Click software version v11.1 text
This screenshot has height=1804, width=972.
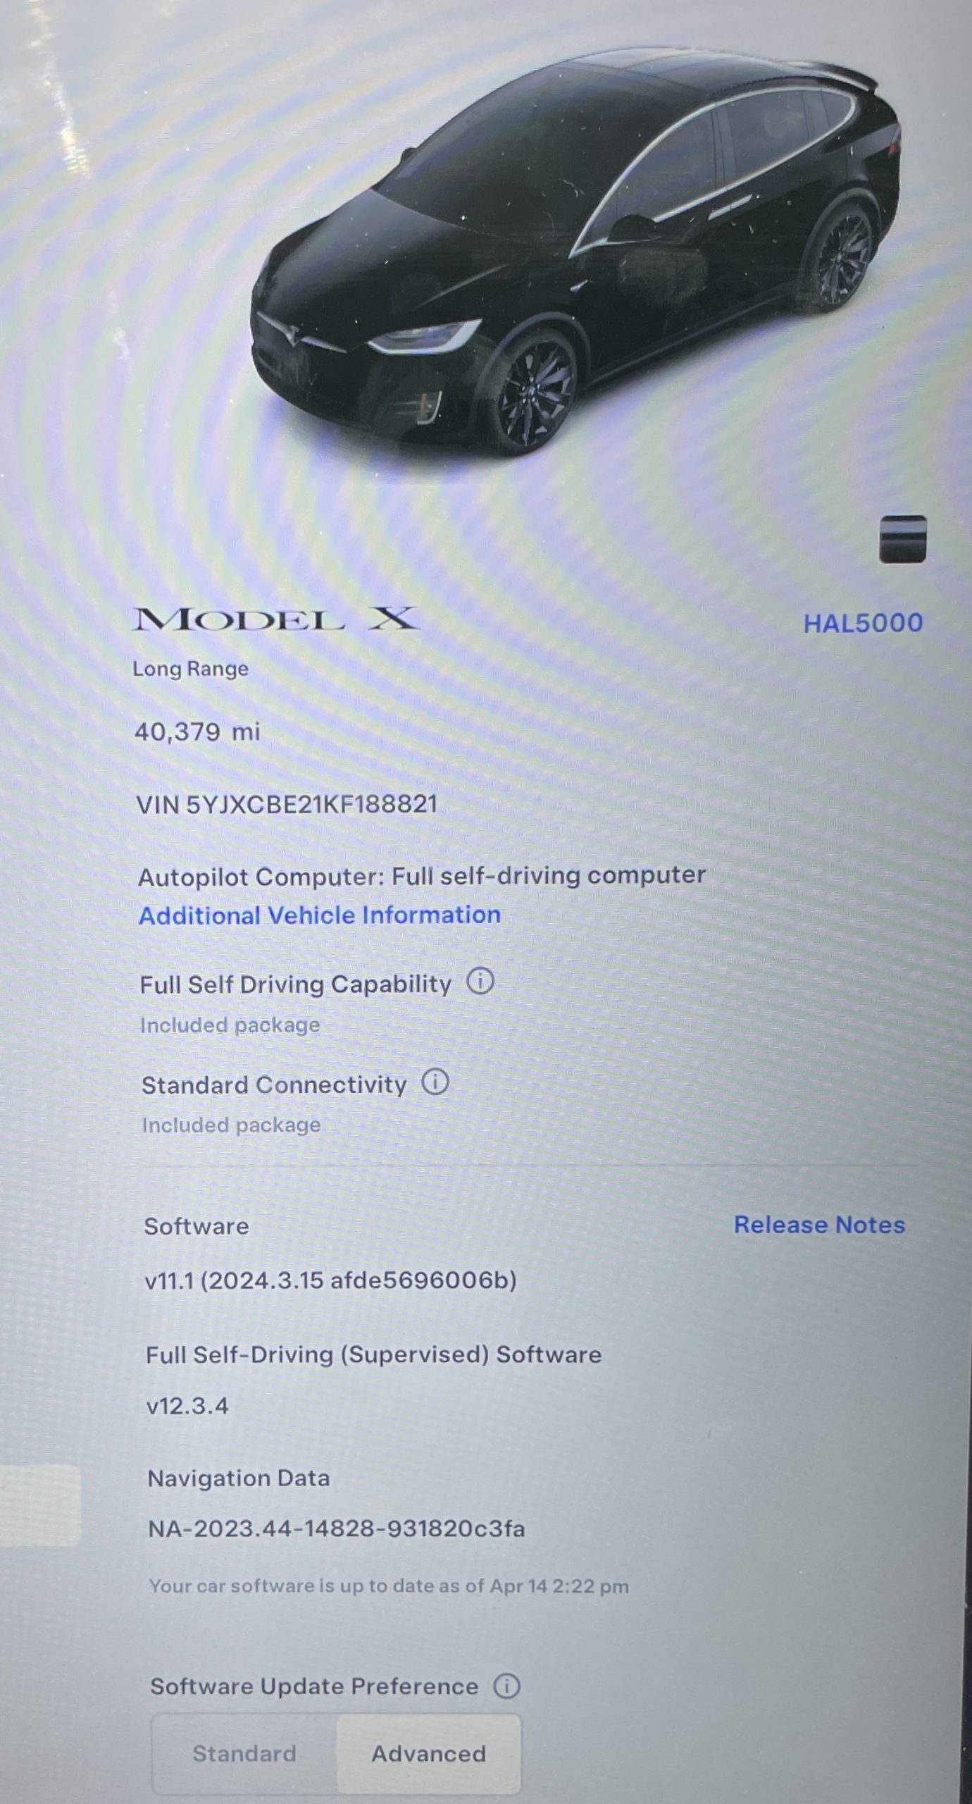click(330, 1280)
